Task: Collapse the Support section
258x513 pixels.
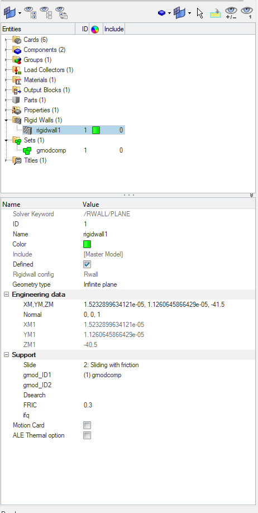Action: click(6, 355)
